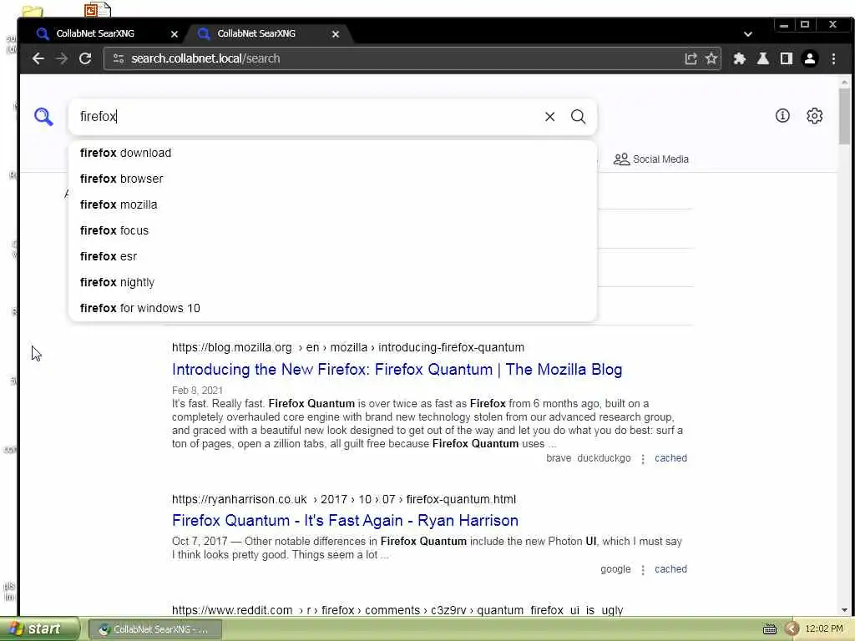855x641 pixels.
Task: Go forward in browser history
Action: pyautogui.click(x=62, y=58)
